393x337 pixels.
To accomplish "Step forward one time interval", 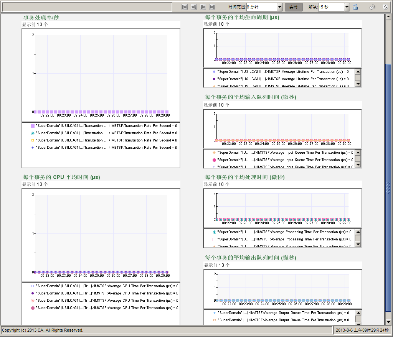I will tap(203, 7).
